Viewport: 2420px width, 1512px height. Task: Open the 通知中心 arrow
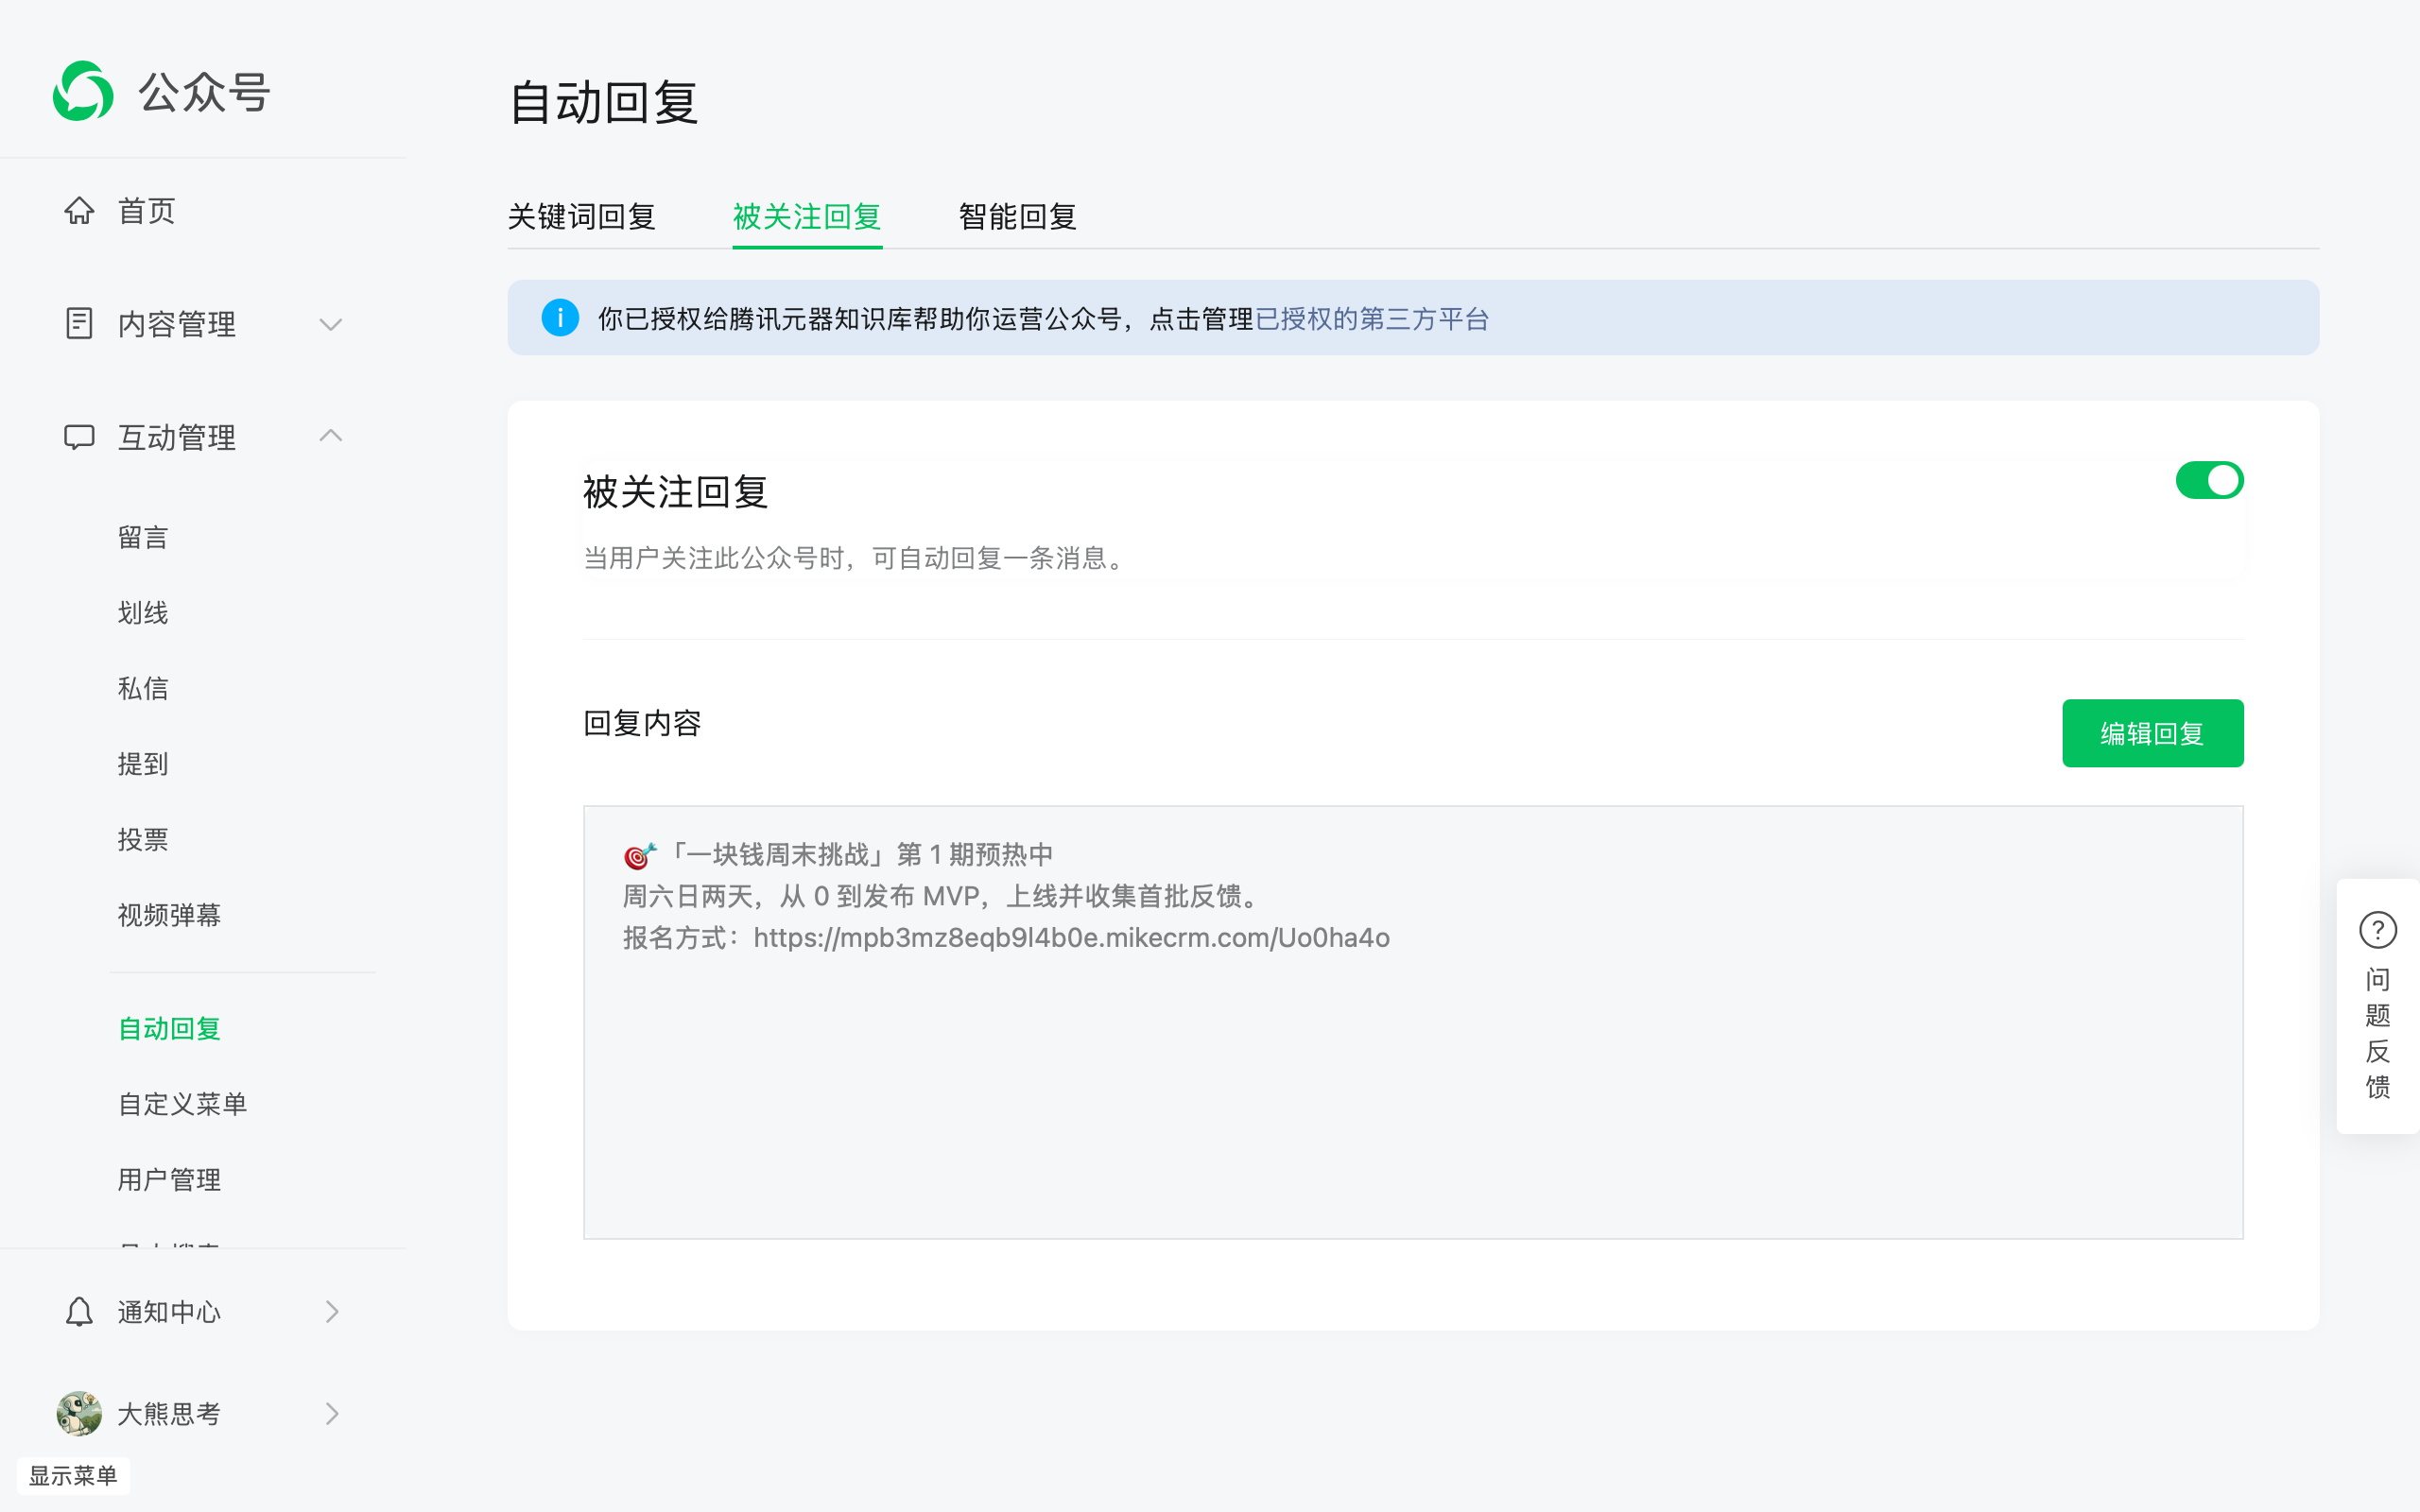point(332,1311)
